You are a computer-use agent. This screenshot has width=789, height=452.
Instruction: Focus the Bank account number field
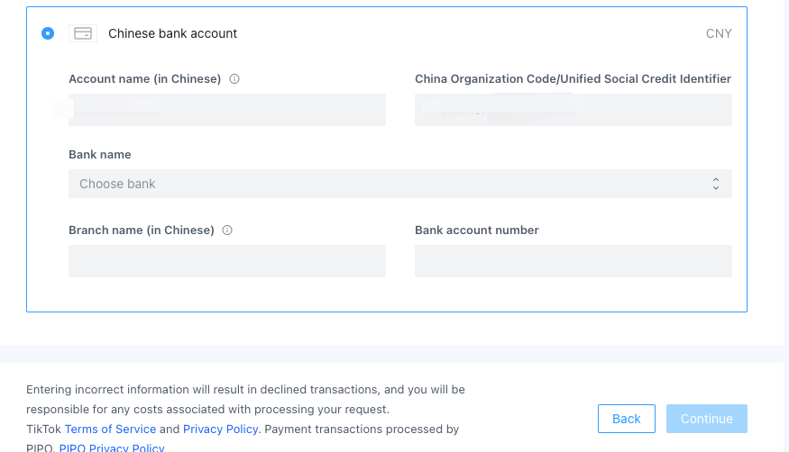point(573,261)
